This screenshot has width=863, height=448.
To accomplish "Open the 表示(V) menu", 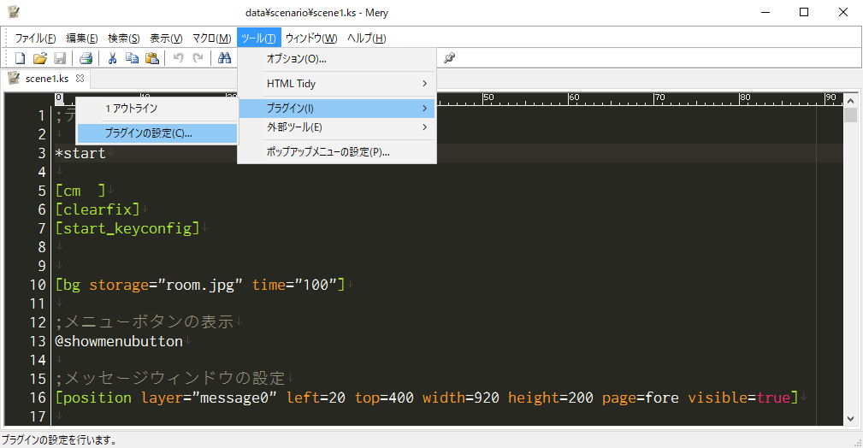I will pyautogui.click(x=166, y=38).
